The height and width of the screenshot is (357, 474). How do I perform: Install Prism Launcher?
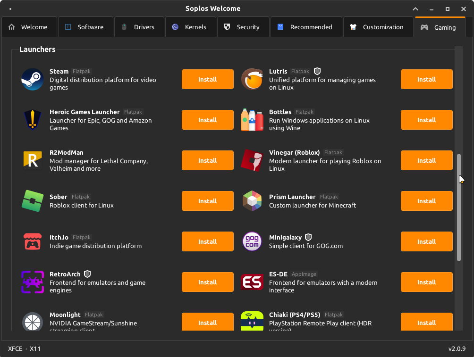pos(426,201)
